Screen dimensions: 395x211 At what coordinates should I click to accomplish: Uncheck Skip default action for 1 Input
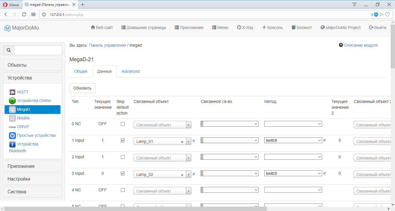[123, 141]
